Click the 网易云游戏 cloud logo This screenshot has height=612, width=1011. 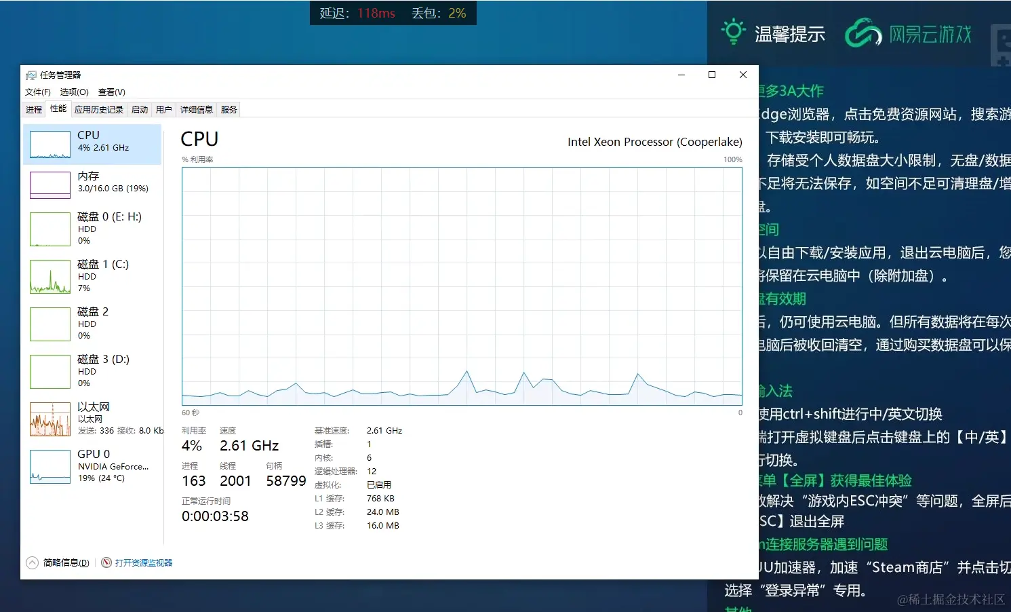click(863, 33)
